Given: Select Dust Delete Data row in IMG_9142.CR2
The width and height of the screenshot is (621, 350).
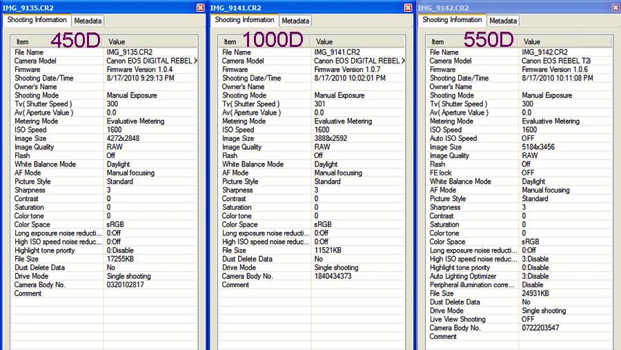Looking at the screenshot, I should (519, 302).
